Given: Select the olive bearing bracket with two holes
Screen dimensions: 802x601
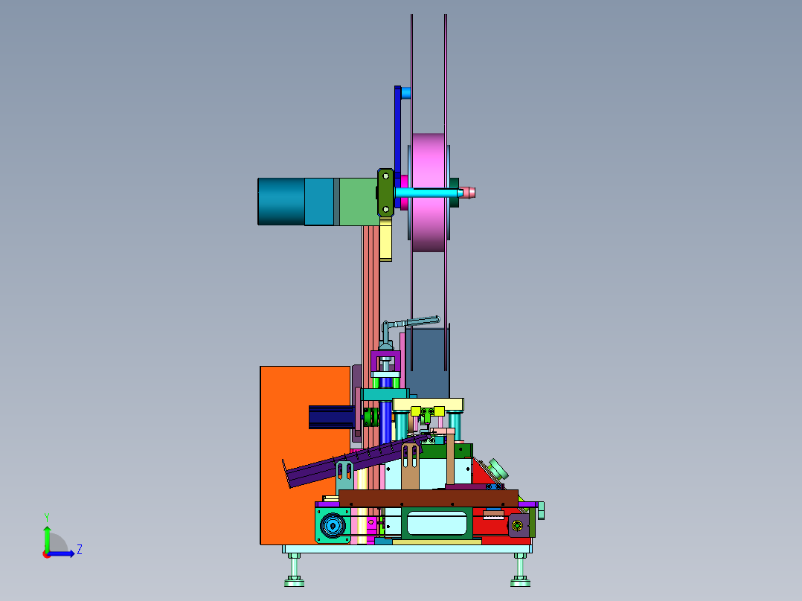Looking at the screenshot, I should (385, 193).
